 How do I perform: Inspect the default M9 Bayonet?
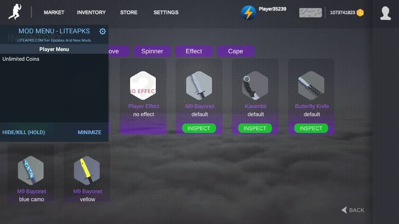tap(199, 128)
